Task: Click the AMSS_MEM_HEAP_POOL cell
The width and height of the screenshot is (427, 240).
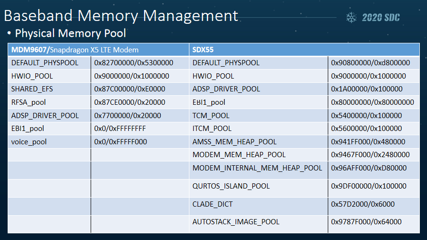Action: click(234, 142)
